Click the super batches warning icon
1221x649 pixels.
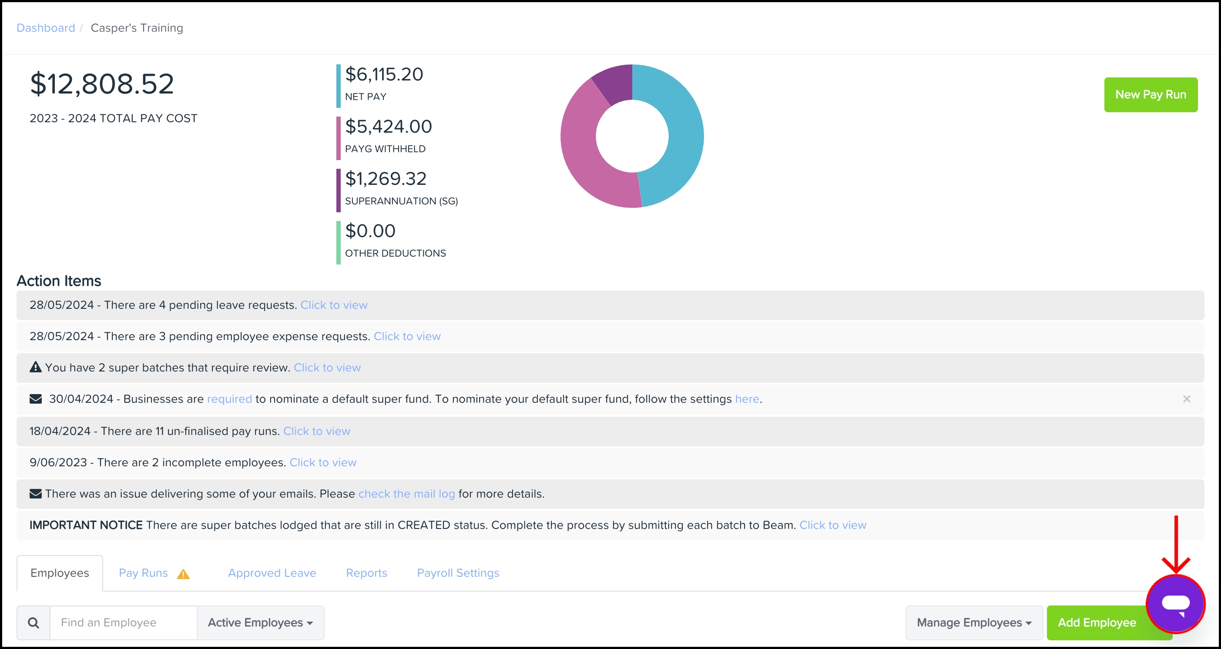36,367
